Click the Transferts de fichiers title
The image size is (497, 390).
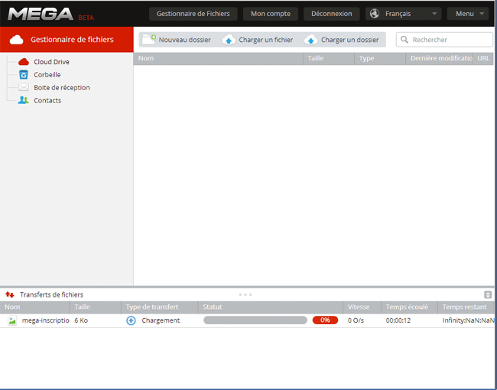click(x=51, y=294)
